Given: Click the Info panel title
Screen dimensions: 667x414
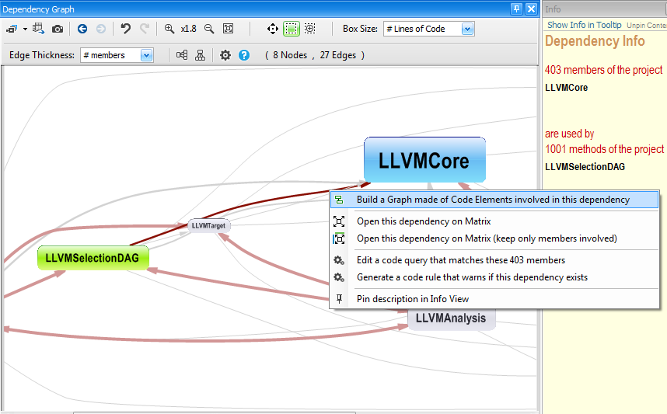Looking at the screenshot, I should pyautogui.click(x=553, y=9).
